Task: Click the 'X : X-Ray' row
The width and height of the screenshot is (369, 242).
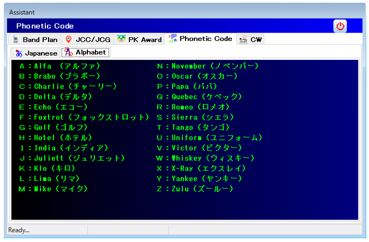Action: (201, 168)
